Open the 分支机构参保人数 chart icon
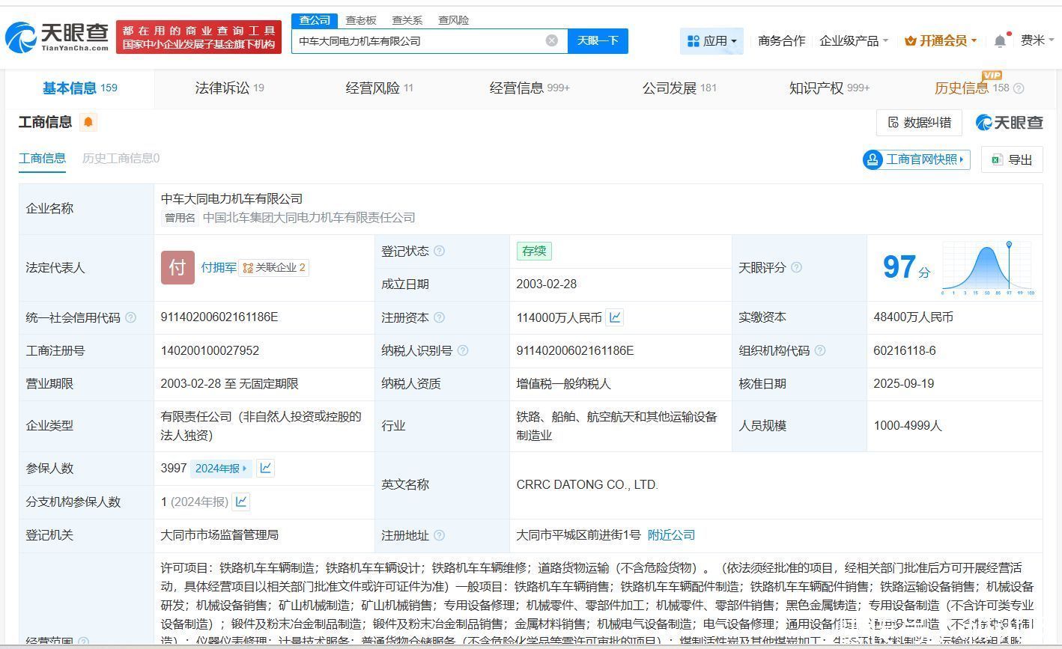This screenshot has height=649, width=1062. point(241,502)
